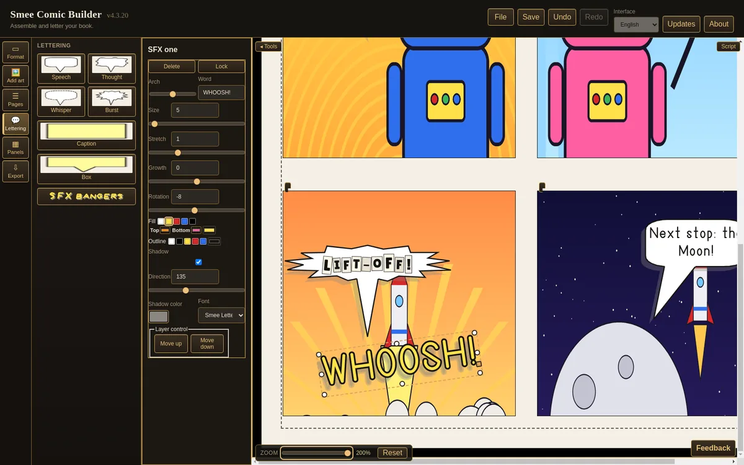This screenshot has height=465, width=744.
Task: Add a Whisper balloon
Action: point(61,102)
